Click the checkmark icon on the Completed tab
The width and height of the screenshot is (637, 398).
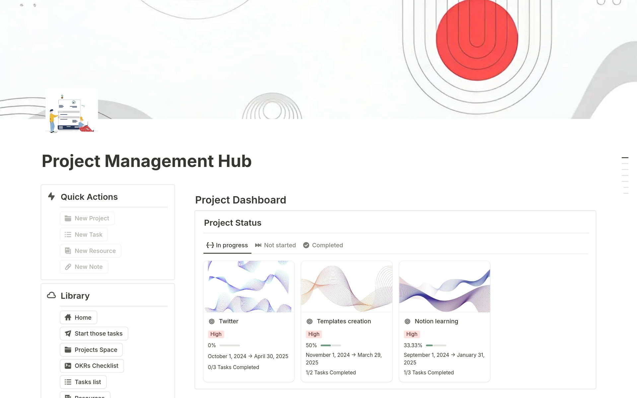click(x=306, y=245)
